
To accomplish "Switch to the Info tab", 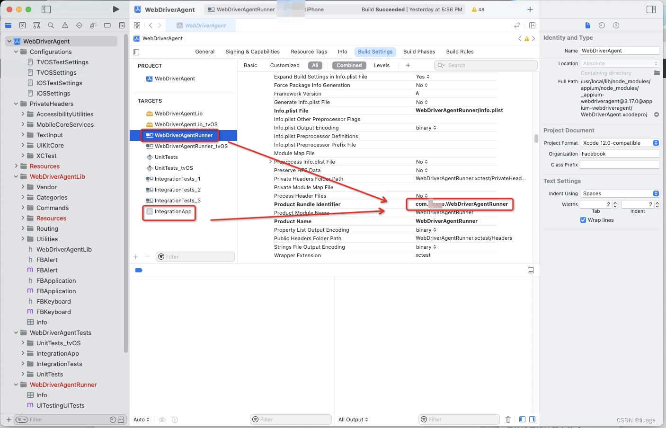I will pyautogui.click(x=342, y=52).
